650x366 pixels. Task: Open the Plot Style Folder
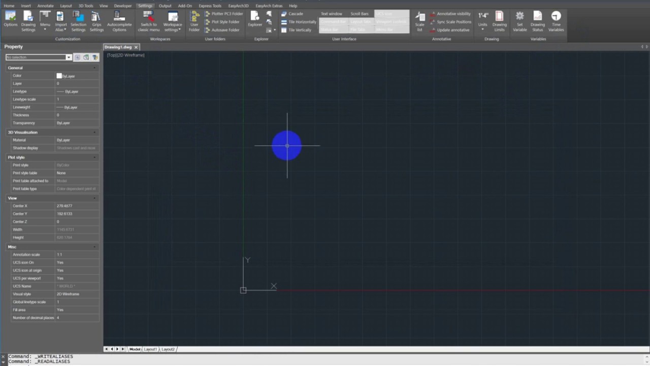pos(222,22)
